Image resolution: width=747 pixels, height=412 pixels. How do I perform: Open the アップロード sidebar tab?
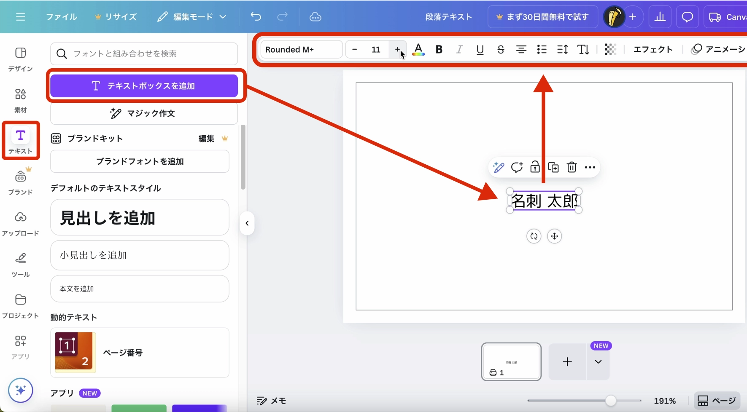point(20,224)
